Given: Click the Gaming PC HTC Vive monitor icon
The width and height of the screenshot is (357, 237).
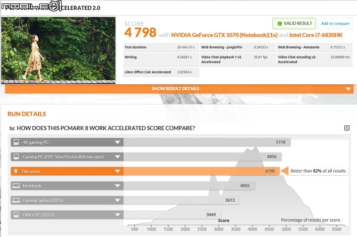Looking at the screenshot, I should [x=16, y=157].
